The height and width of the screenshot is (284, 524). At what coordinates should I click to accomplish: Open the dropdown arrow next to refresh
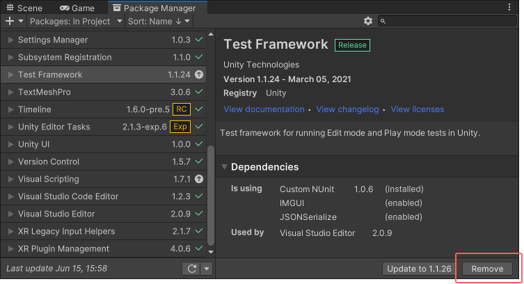pos(207,269)
